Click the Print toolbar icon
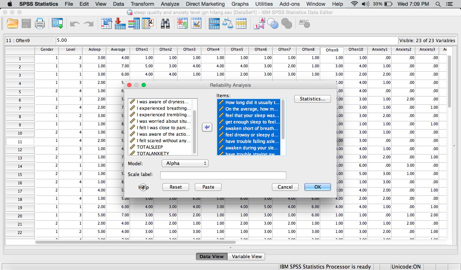 (40, 24)
